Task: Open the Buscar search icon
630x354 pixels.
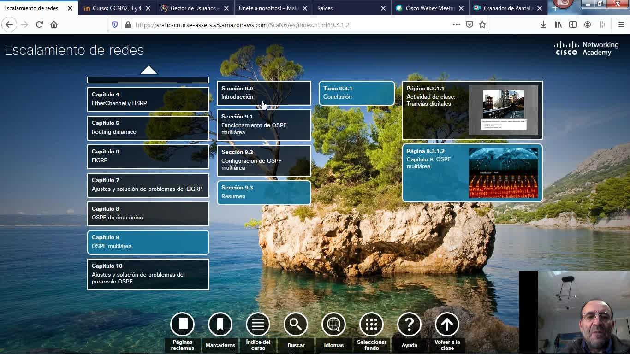Action: pos(296,324)
